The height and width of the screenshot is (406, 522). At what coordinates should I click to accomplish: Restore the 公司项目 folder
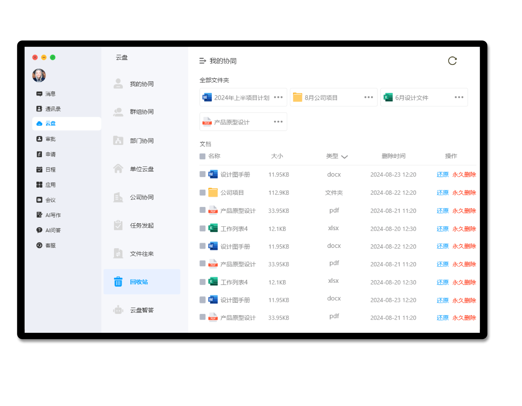442,193
